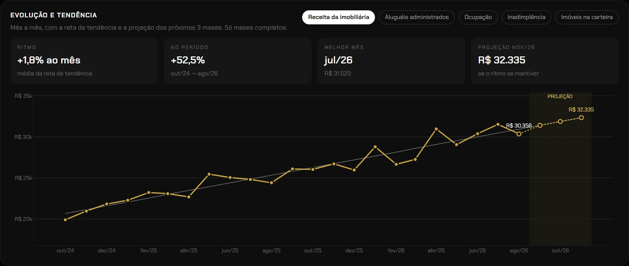Click the 'R$ 25k' axis label
Screen dimensions: 629x266
[x=23, y=178]
